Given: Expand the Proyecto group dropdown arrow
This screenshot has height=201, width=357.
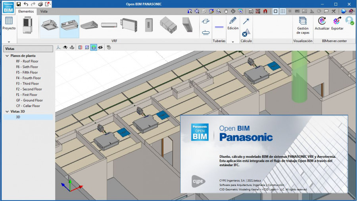Looking at the screenshot, I should [9, 42].
